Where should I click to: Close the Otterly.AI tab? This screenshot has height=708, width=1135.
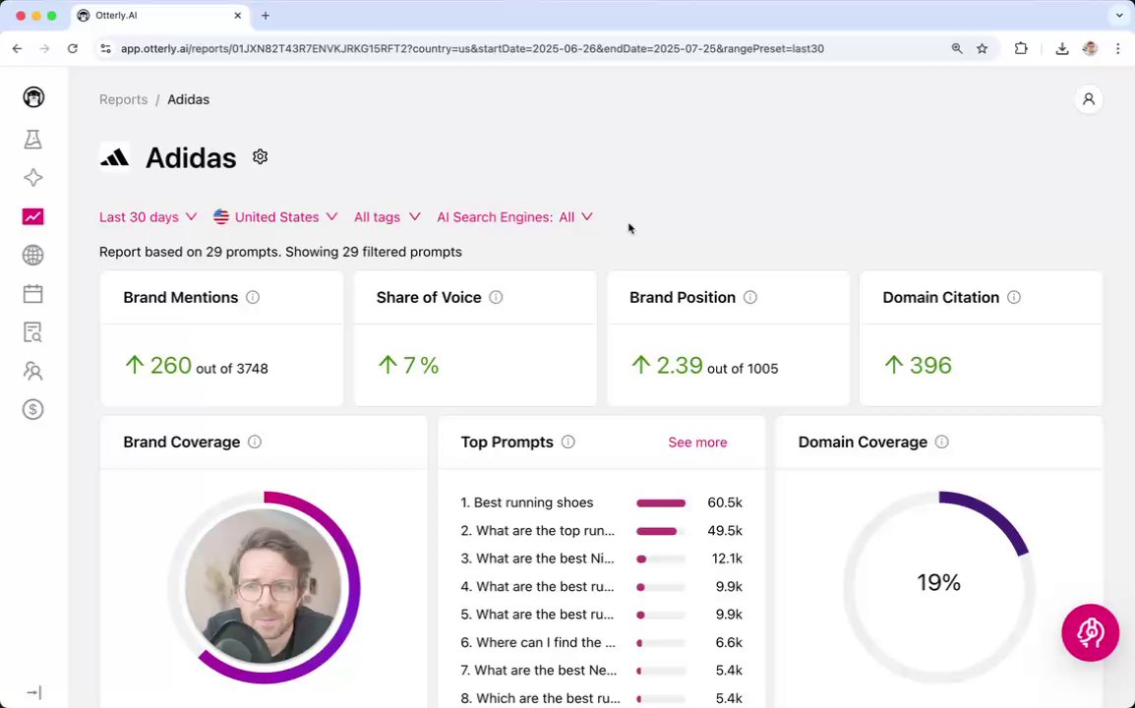click(237, 15)
